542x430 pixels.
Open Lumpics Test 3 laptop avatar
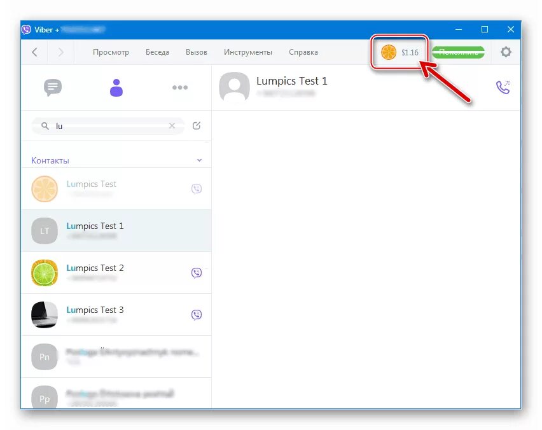[x=45, y=315]
